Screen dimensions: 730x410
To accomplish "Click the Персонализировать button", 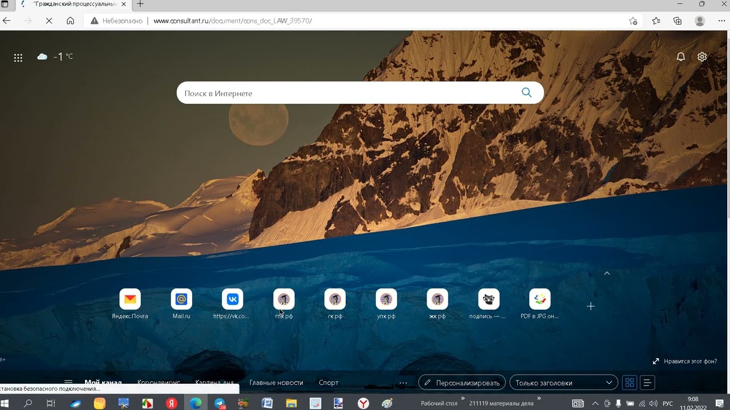I will (462, 383).
